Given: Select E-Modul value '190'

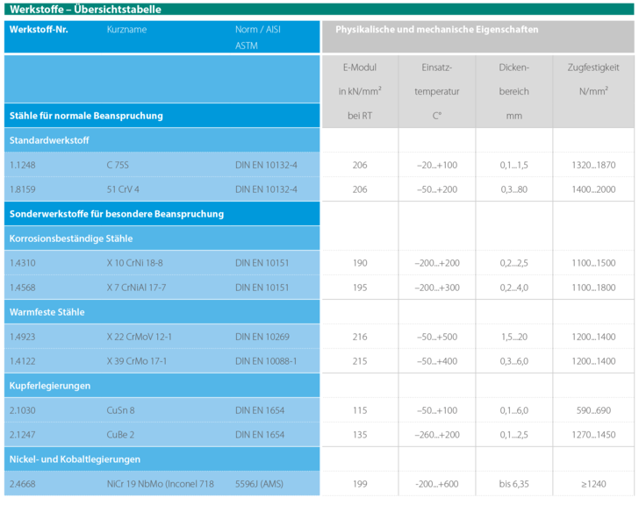Looking at the screenshot, I should tap(360, 263).
